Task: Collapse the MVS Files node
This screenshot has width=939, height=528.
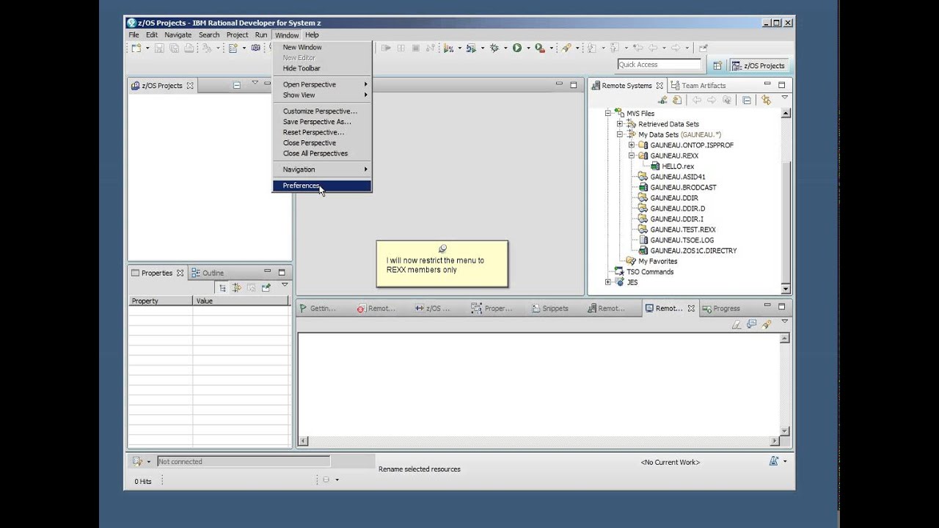Action: pyautogui.click(x=608, y=114)
